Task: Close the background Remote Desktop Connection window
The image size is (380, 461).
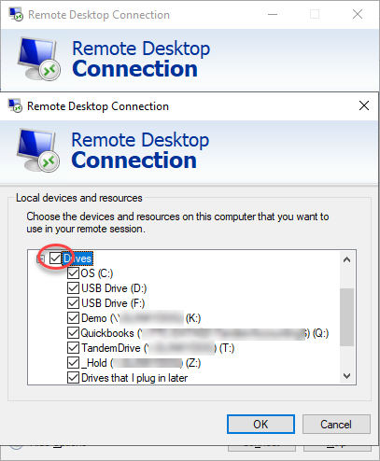Action: pos(358,14)
